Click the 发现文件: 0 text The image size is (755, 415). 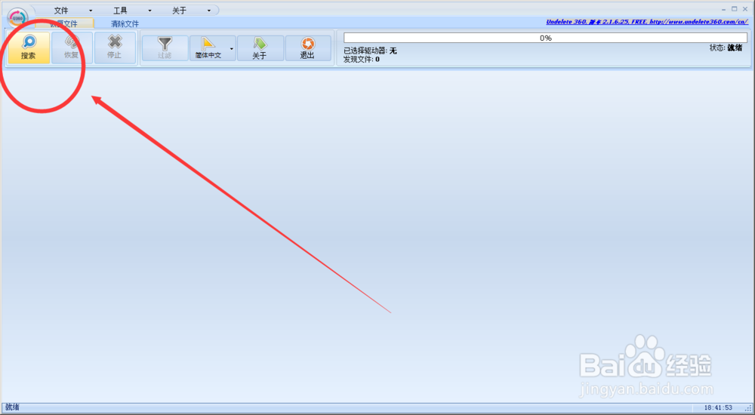click(361, 59)
